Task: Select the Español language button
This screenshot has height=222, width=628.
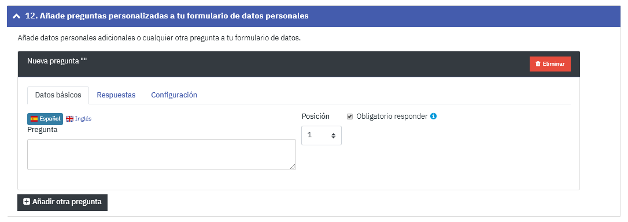Action: tap(45, 119)
